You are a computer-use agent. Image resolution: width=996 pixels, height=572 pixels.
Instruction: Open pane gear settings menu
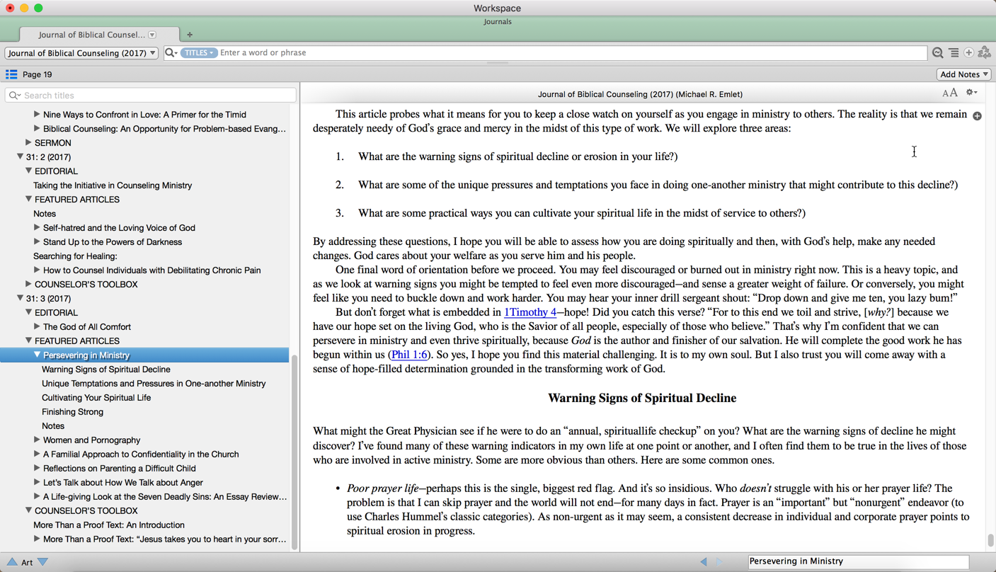point(972,93)
